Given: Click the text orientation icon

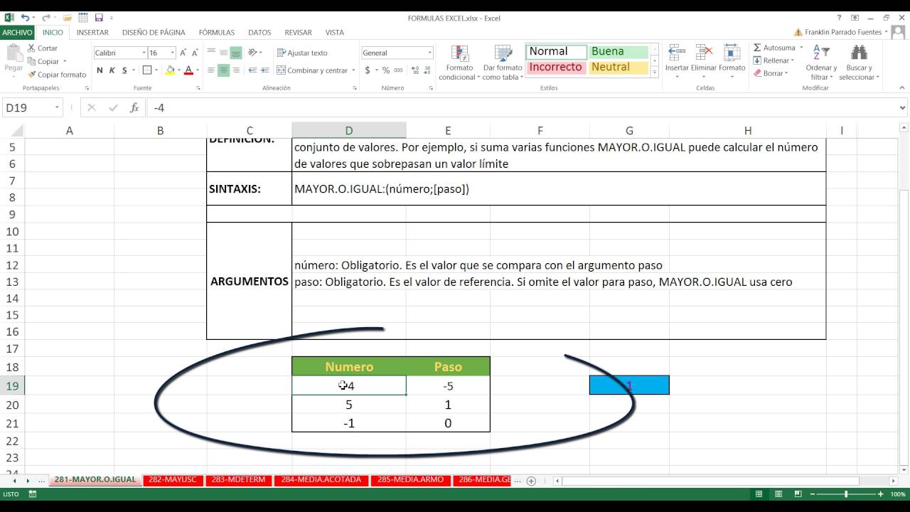Looking at the screenshot, I should pos(253,53).
